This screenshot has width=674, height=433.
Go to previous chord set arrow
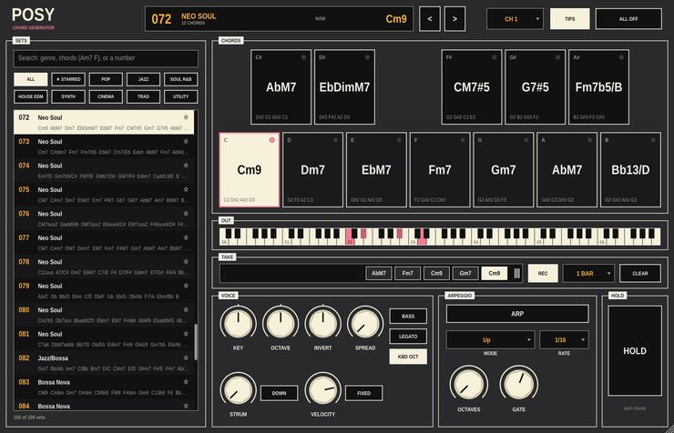pyautogui.click(x=430, y=19)
